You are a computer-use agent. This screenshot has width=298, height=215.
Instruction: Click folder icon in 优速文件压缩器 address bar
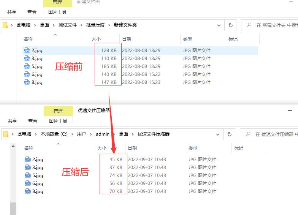(6, 134)
